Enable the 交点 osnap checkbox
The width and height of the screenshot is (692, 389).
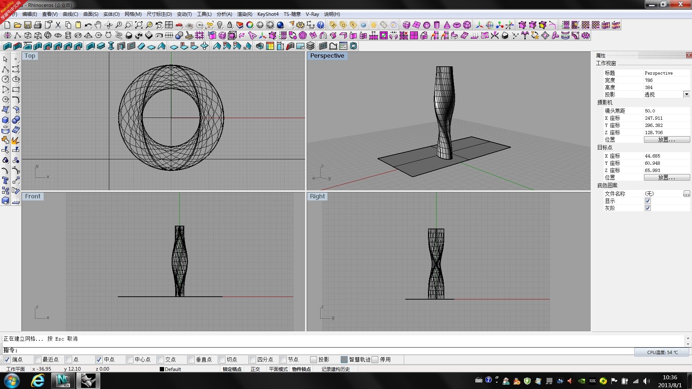[160, 359]
